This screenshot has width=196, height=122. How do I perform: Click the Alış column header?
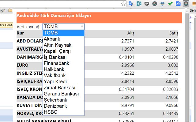click(x=131, y=33)
